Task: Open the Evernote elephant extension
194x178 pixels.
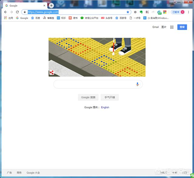Action: 141,12
